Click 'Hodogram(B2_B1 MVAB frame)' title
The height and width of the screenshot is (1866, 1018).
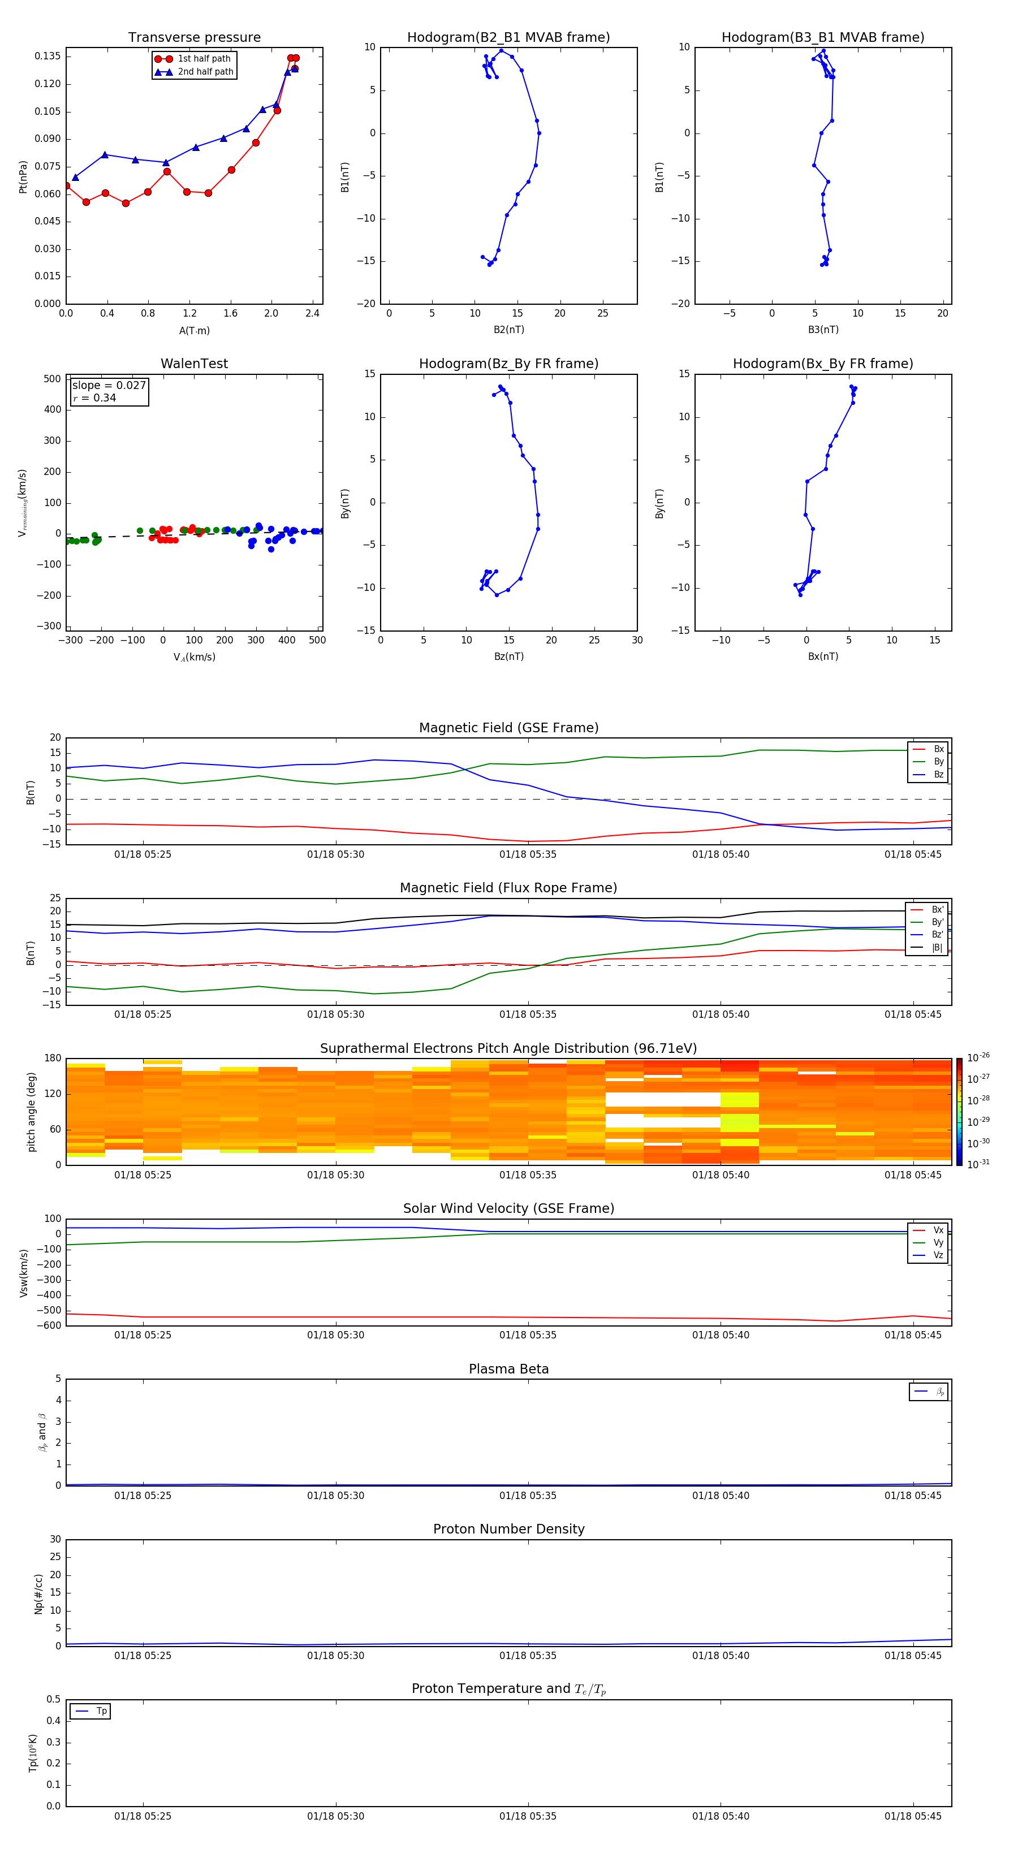(508, 37)
